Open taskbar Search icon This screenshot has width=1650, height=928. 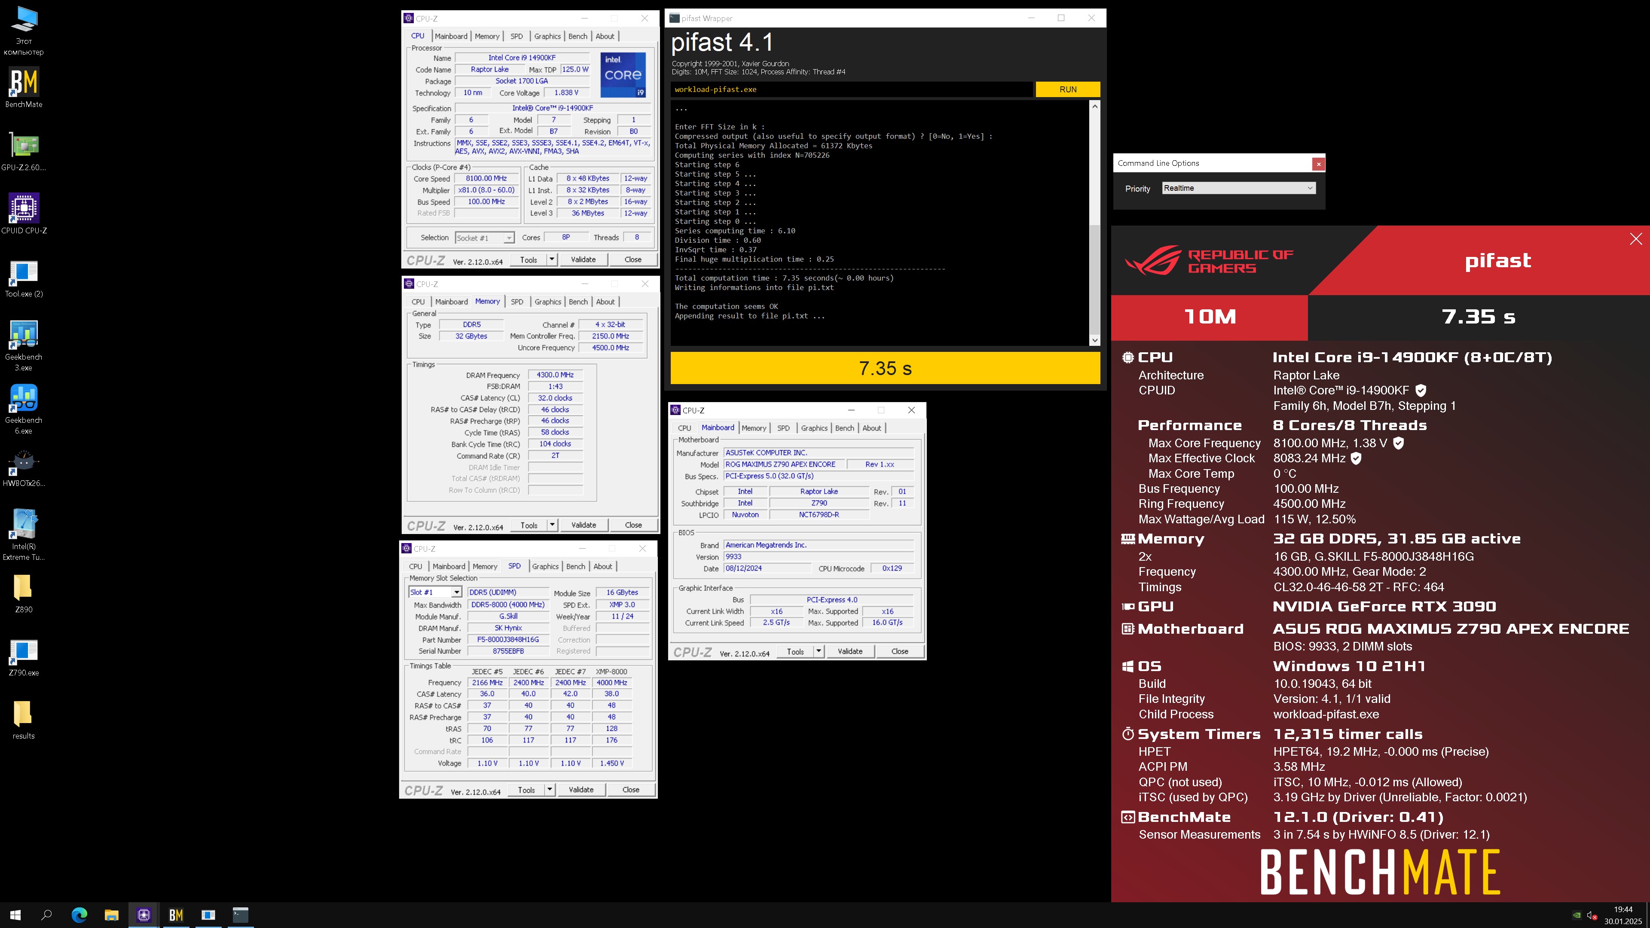point(46,915)
